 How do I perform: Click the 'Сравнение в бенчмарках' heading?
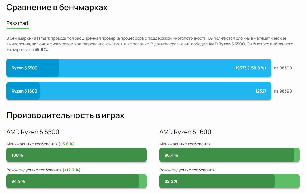pyautogui.click(x=57, y=8)
